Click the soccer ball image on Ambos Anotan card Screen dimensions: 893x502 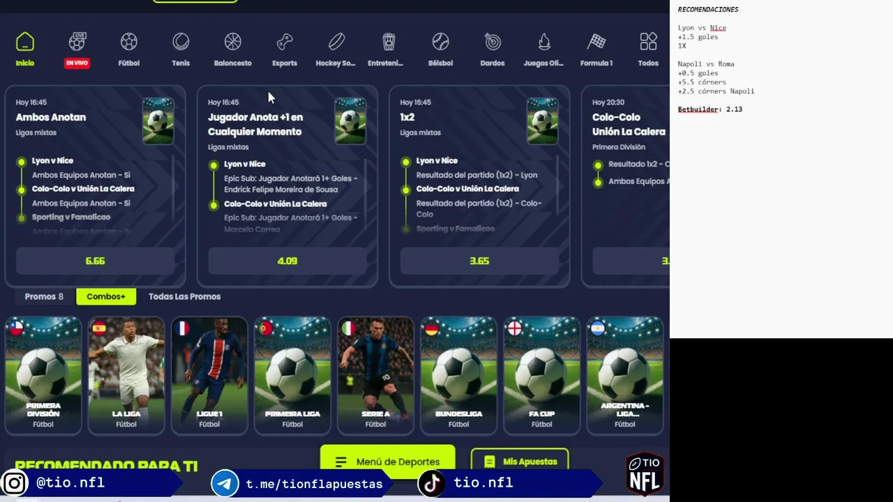[158, 121]
